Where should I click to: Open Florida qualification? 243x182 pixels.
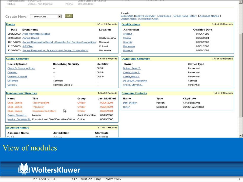click(x=127, y=38)
